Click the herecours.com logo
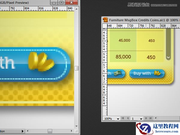The width and height of the screenshot is (180, 135). (x=158, y=129)
